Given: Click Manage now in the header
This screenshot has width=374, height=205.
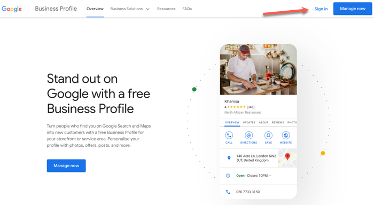Looking at the screenshot, I should (x=353, y=9).
